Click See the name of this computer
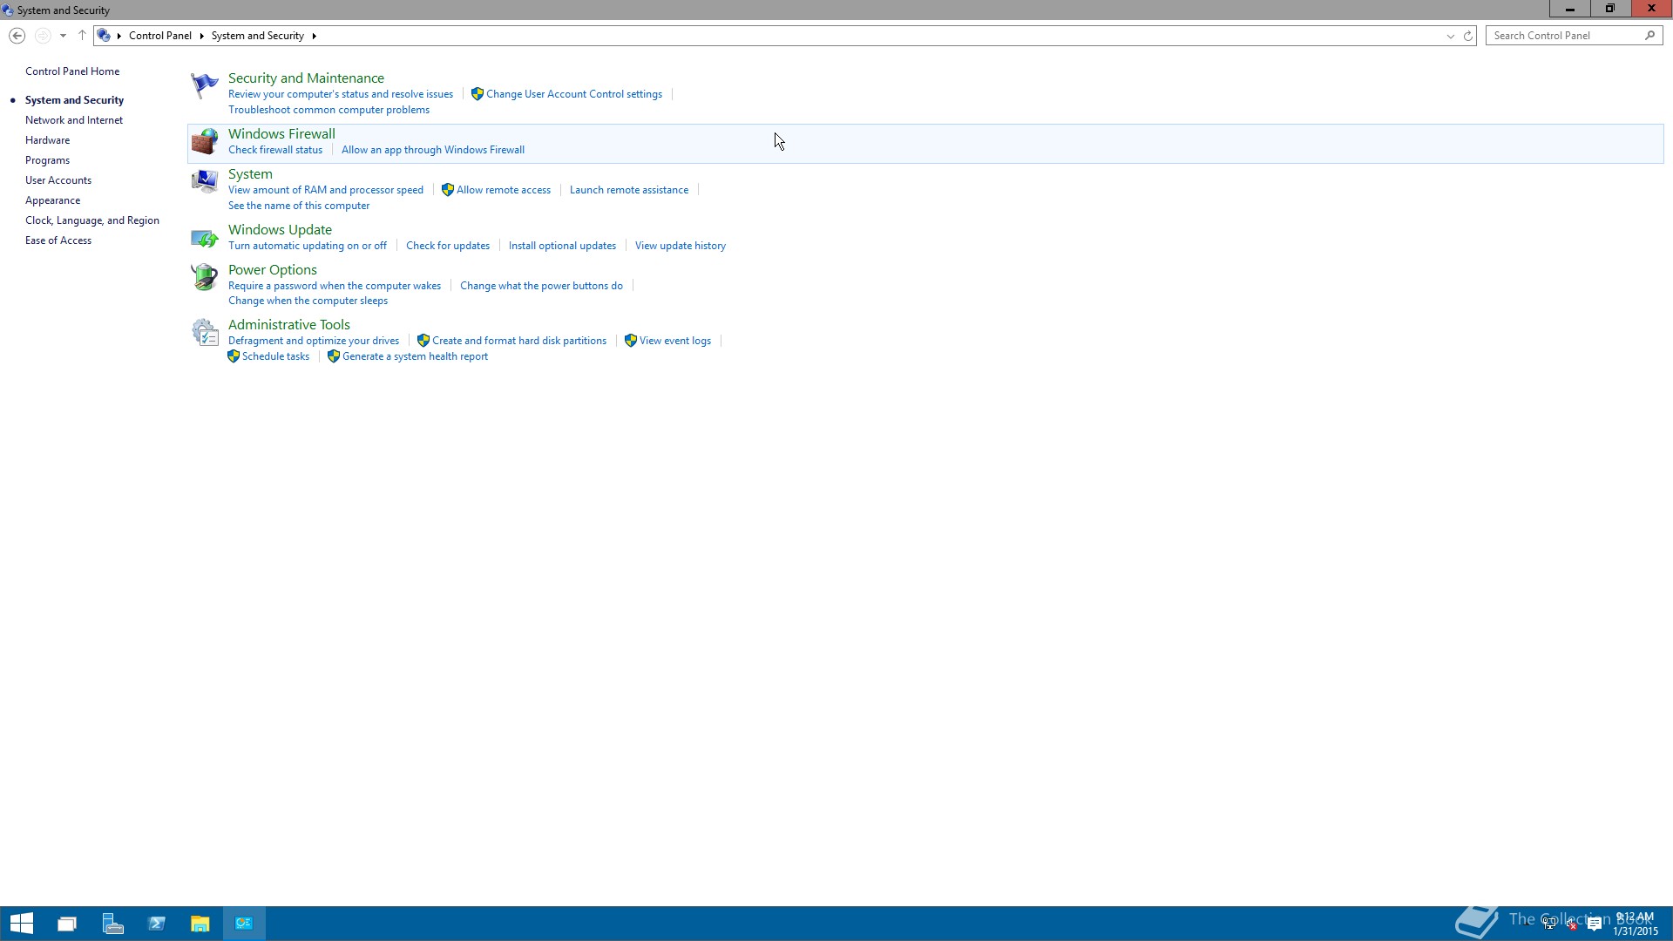The width and height of the screenshot is (1673, 941). point(299,206)
